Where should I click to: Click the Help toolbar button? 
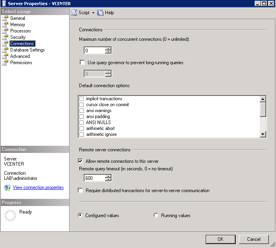105,13
